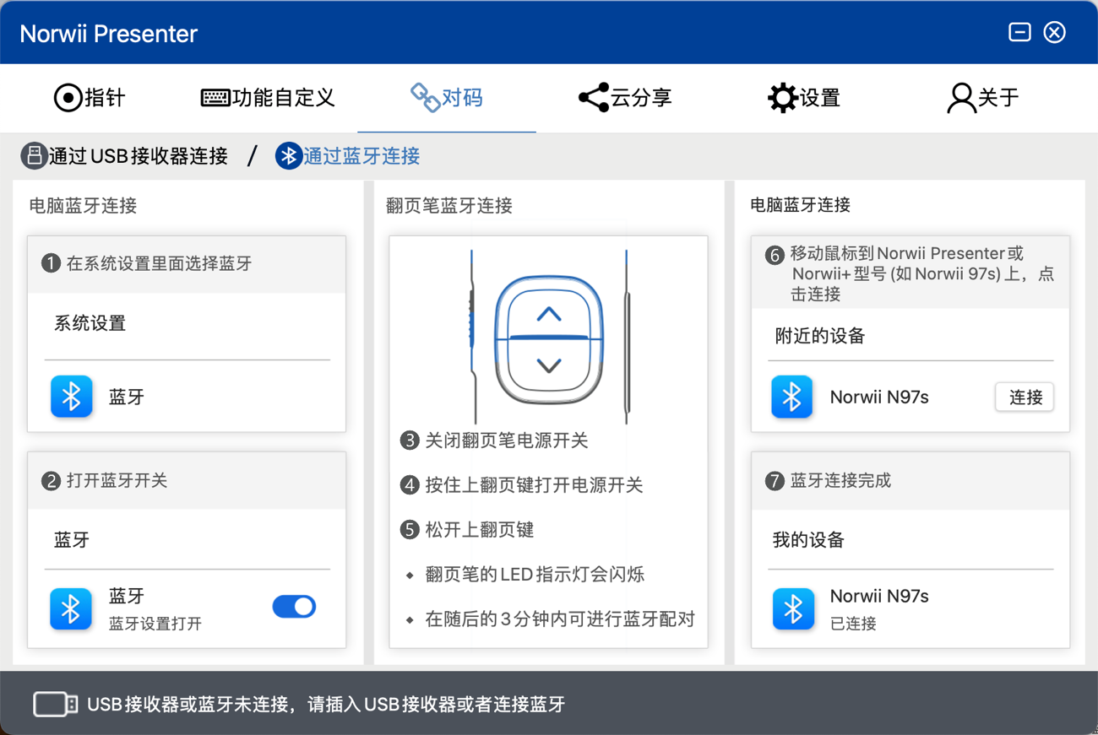Click 翻页笔的LED指示灯会闪烁 note

point(535,575)
